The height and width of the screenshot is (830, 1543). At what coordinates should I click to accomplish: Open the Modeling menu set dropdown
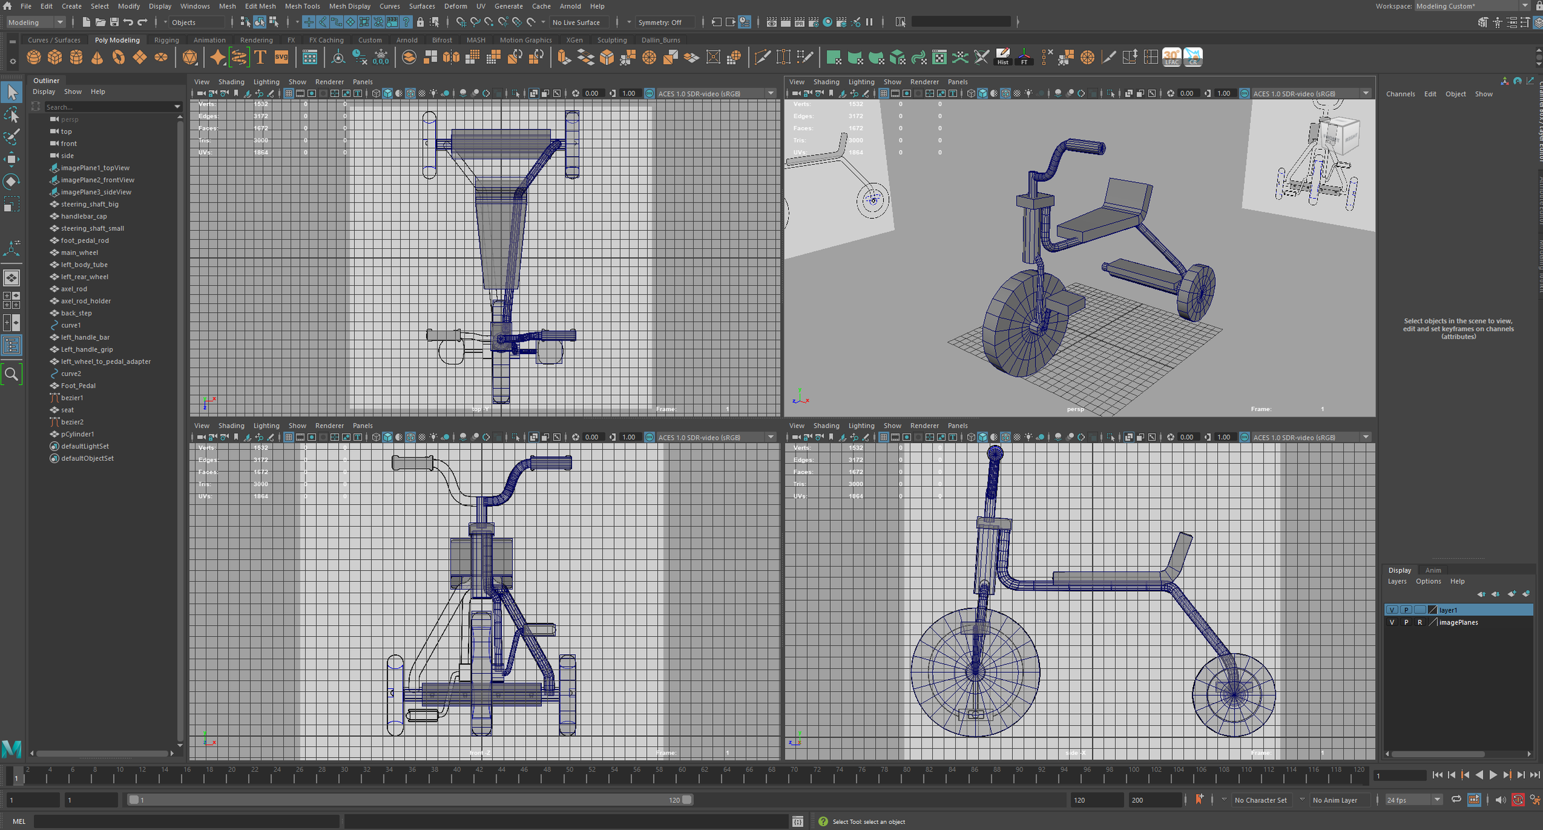point(35,22)
